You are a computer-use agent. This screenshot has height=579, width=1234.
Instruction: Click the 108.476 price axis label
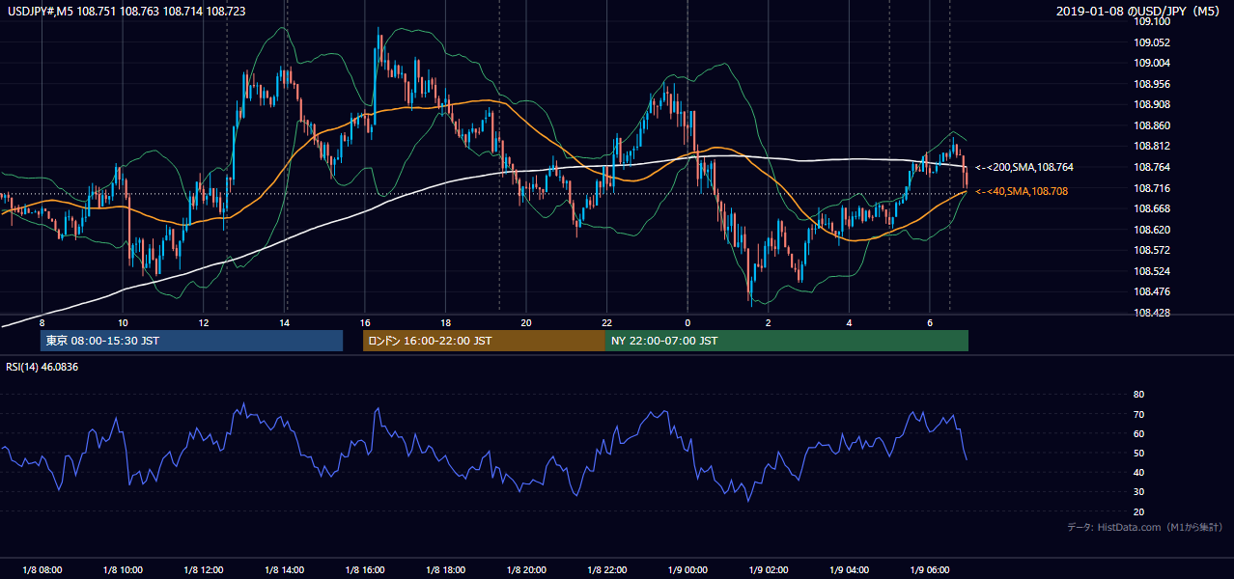[1151, 291]
